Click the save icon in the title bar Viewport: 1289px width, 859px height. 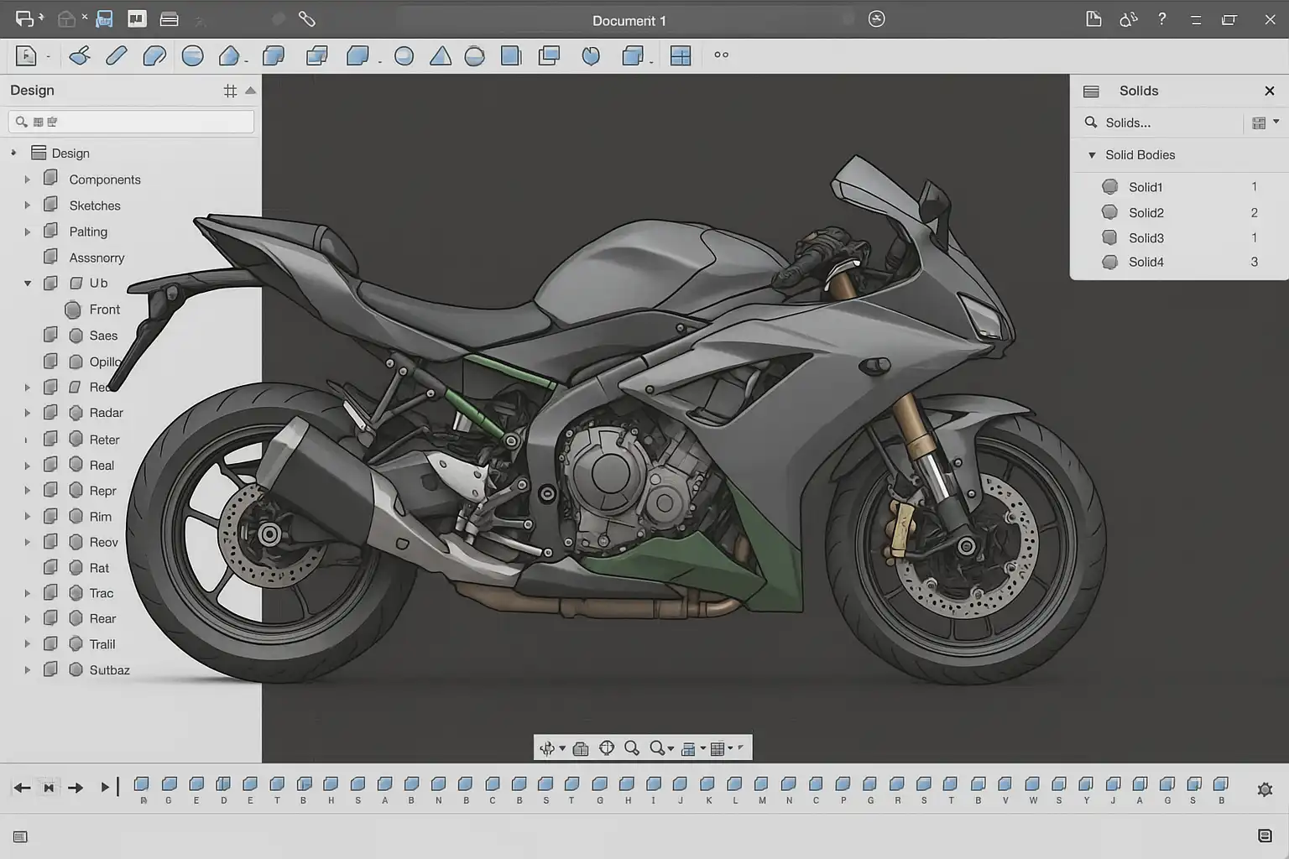click(x=104, y=19)
